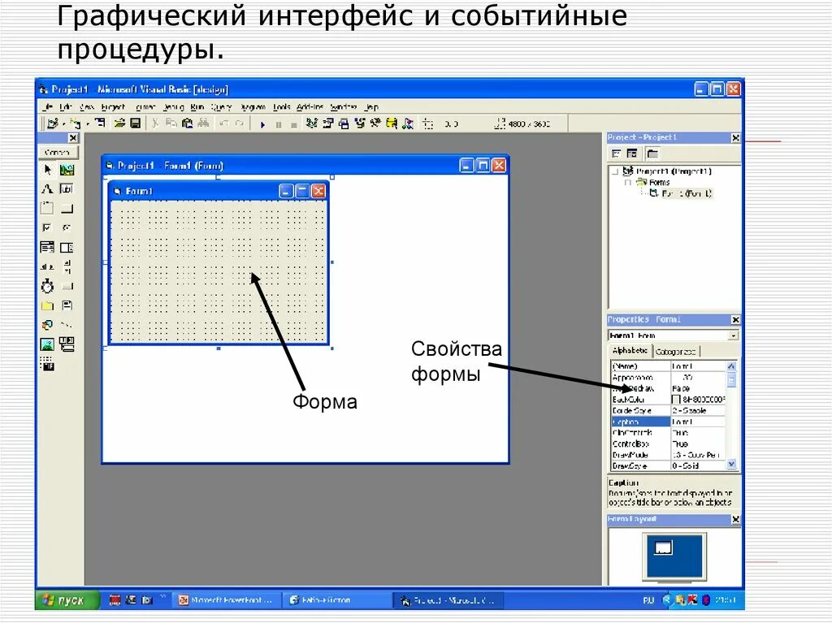
Task: Start the program with the Run arrow
Action: click(x=262, y=124)
